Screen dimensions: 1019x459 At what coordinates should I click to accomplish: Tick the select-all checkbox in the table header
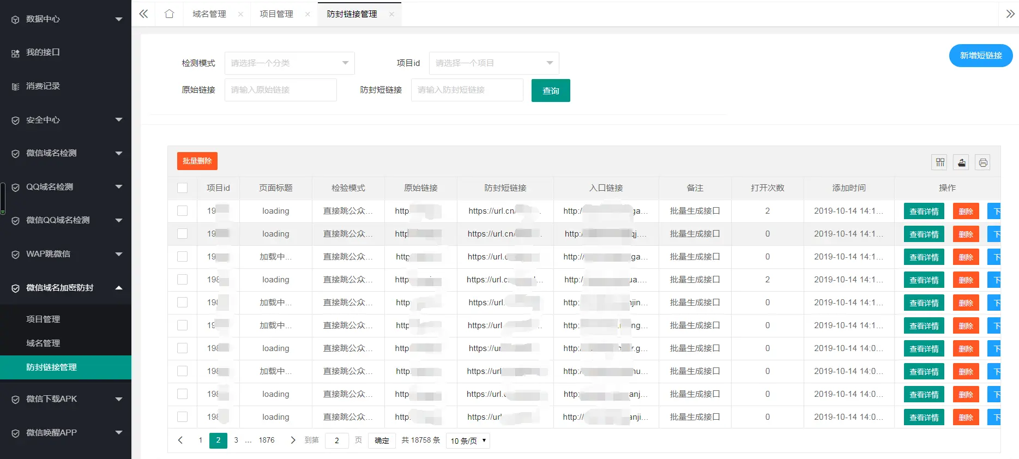point(182,188)
